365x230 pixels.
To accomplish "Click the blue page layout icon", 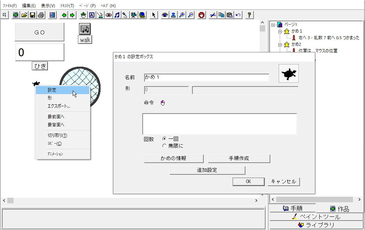I will [x=52, y=15].
